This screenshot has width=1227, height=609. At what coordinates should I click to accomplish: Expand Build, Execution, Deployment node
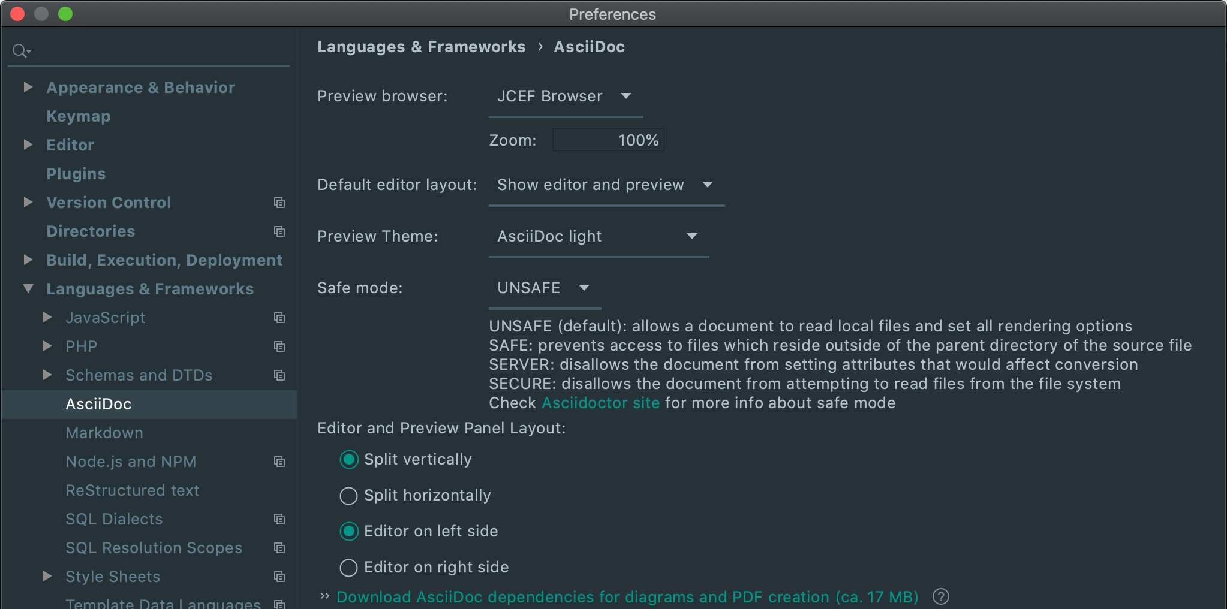(x=28, y=260)
